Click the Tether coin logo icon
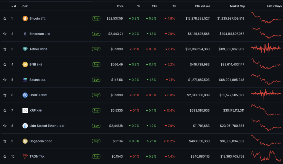283x164 pixels. tap(25, 49)
